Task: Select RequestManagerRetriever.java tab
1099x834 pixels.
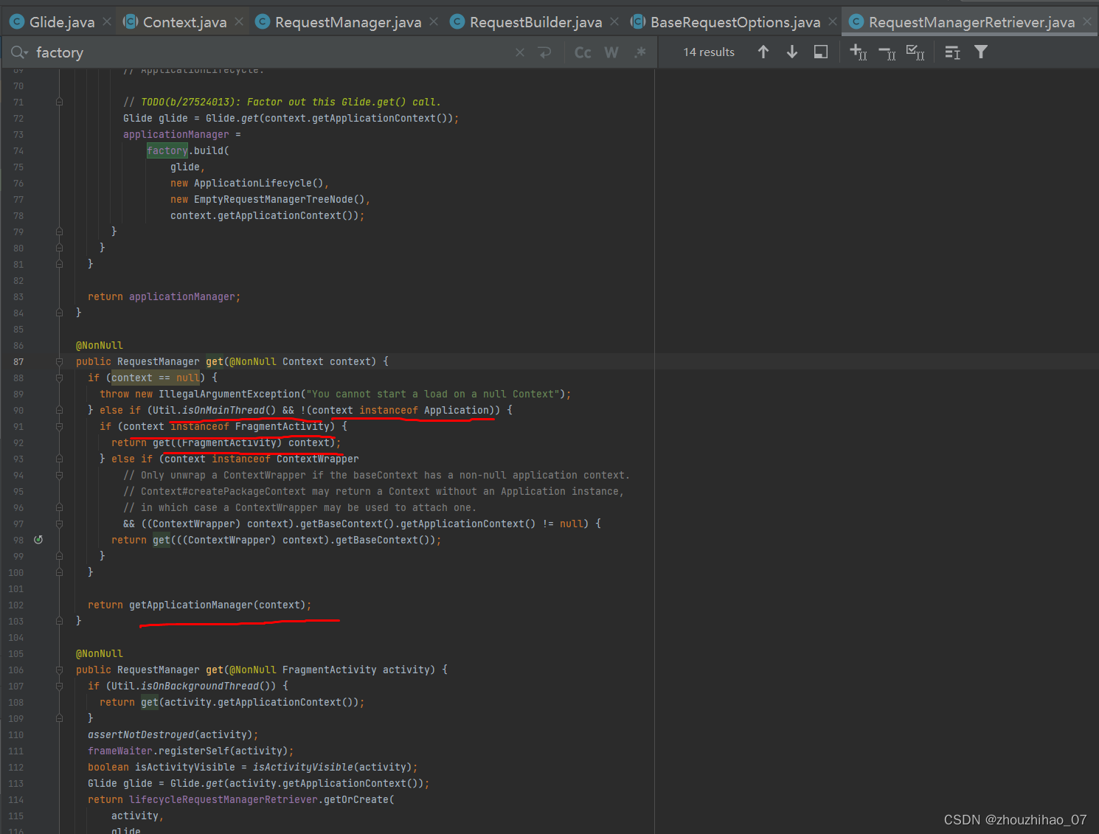Action: coord(971,22)
